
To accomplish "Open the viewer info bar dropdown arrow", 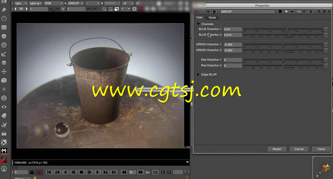I will click(187, 162).
